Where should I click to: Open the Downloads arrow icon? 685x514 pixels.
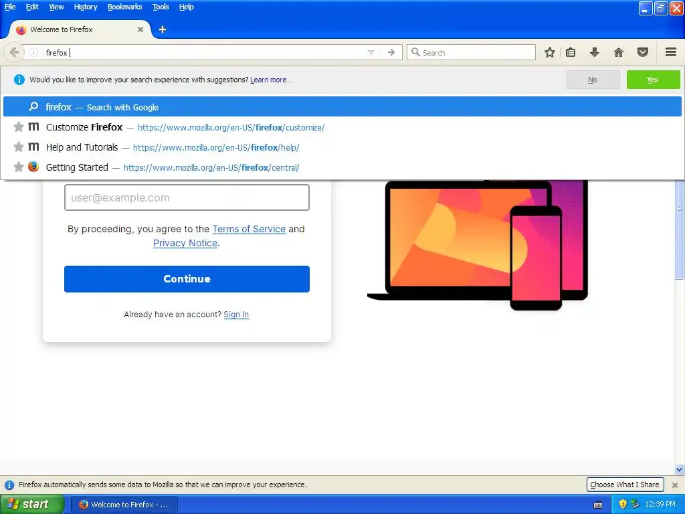tap(595, 52)
